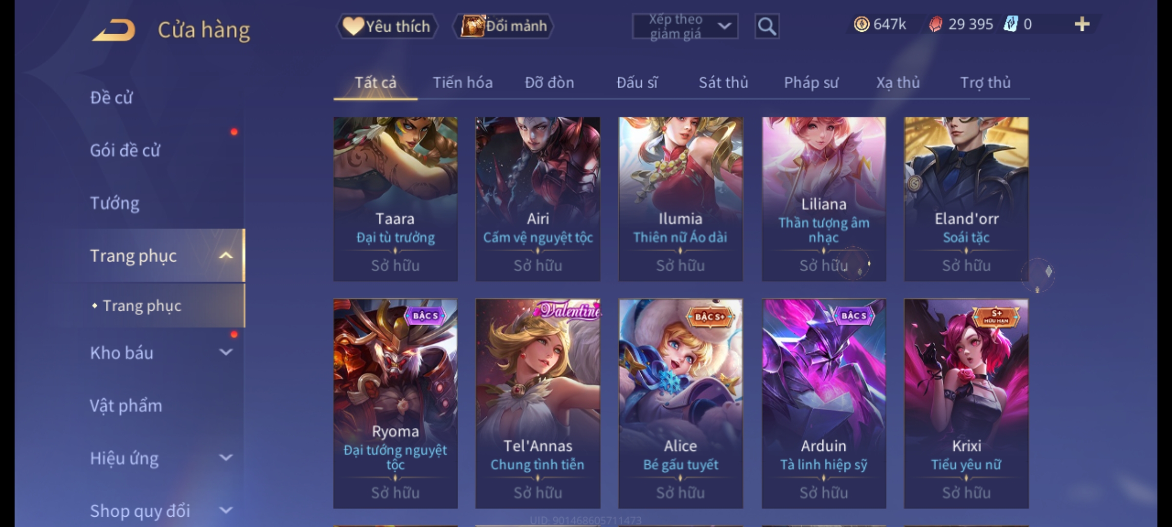Select the Krixi Tiểu yêu nữ skin card
Screen dimensions: 1172x527
point(966,404)
